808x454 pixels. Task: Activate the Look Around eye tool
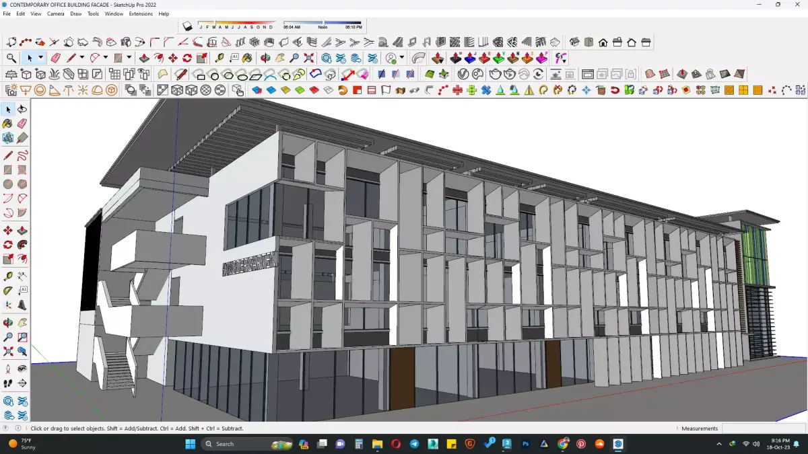click(x=22, y=369)
